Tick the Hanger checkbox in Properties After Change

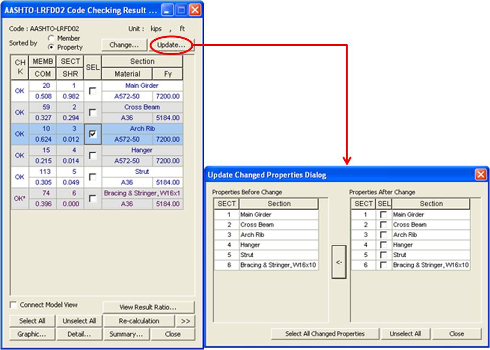pos(383,245)
